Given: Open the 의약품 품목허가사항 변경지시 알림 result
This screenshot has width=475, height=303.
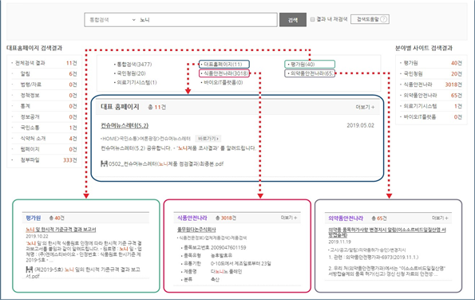Looking at the screenshot, I should [x=387, y=233].
